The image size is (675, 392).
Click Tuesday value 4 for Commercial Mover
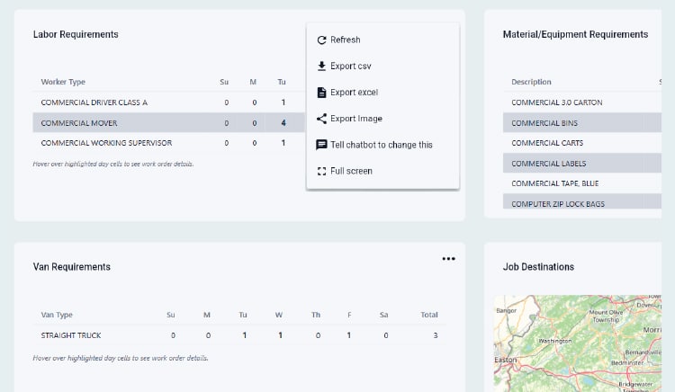pyautogui.click(x=283, y=123)
